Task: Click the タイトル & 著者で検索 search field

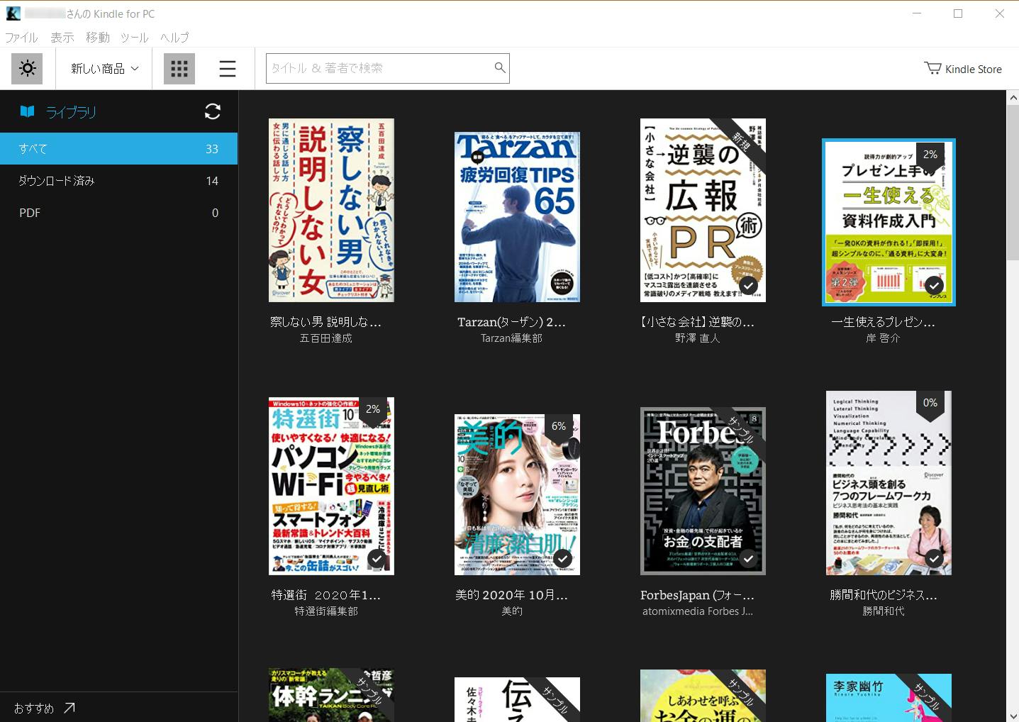Action: [x=387, y=68]
